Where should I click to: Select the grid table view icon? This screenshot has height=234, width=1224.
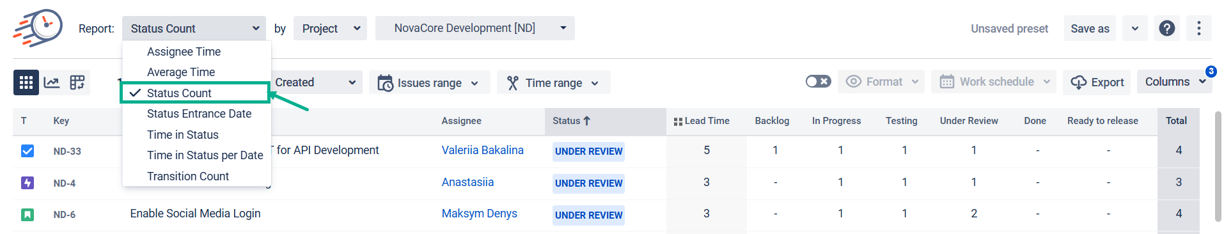(x=26, y=82)
